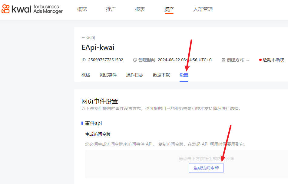
Task: Select the 资产 navigation item
Action: (x=169, y=9)
